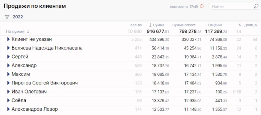Click the arrow next to По сумме
This screenshot has width=261, height=115.
point(28,31)
